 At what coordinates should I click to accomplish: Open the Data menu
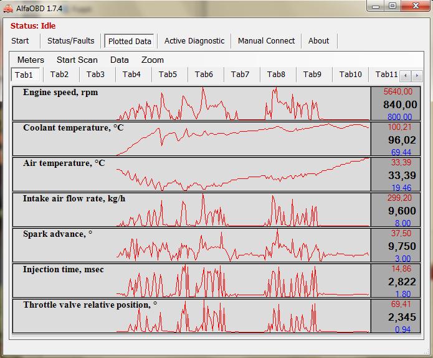coord(119,60)
